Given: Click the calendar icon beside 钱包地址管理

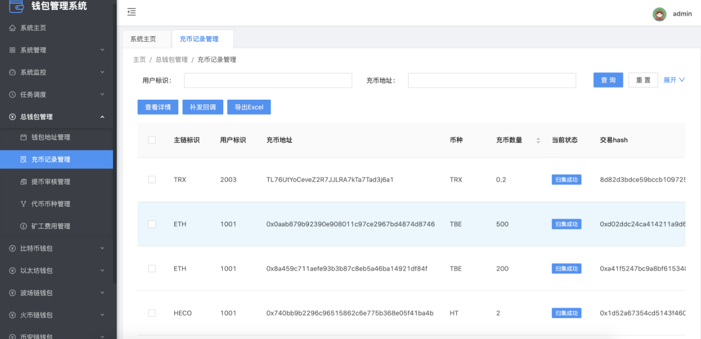Looking at the screenshot, I should pos(23,137).
